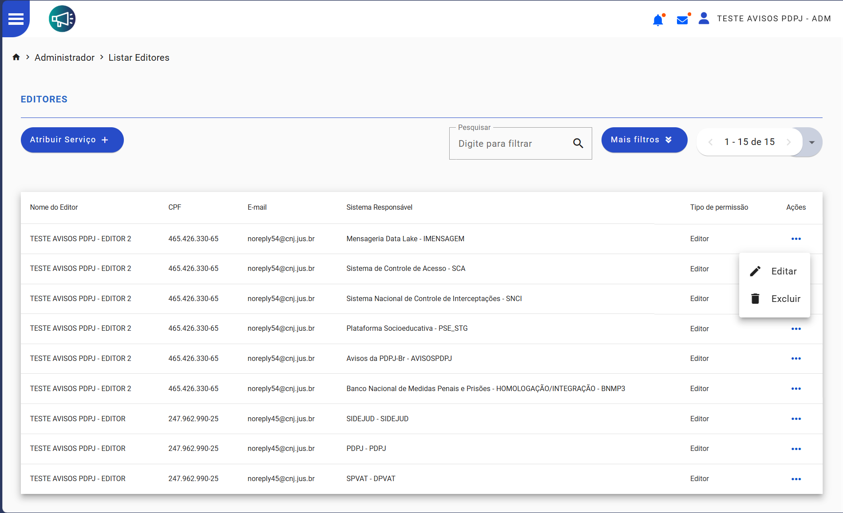
Task: Go to previous page of editors
Action: click(x=710, y=142)
